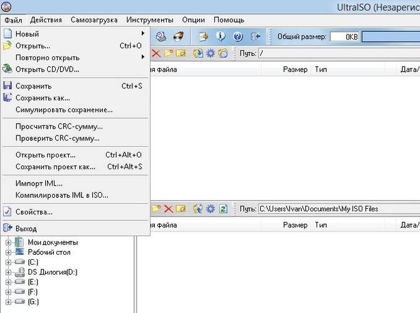Select Рабочий стол in the folder tree

[x=49, y=252]
